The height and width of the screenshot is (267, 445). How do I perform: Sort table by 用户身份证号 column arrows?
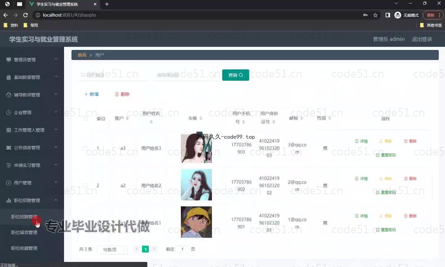[x=273, y=122]
